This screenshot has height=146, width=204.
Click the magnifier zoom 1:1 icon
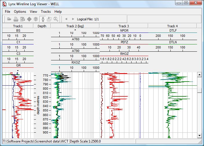56,19
